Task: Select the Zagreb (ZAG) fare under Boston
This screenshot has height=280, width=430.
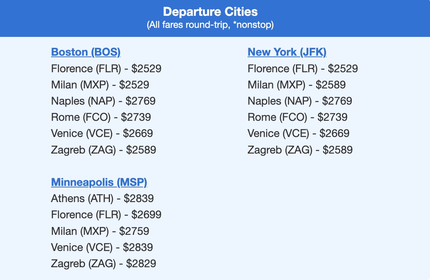Action: (104, 150)
